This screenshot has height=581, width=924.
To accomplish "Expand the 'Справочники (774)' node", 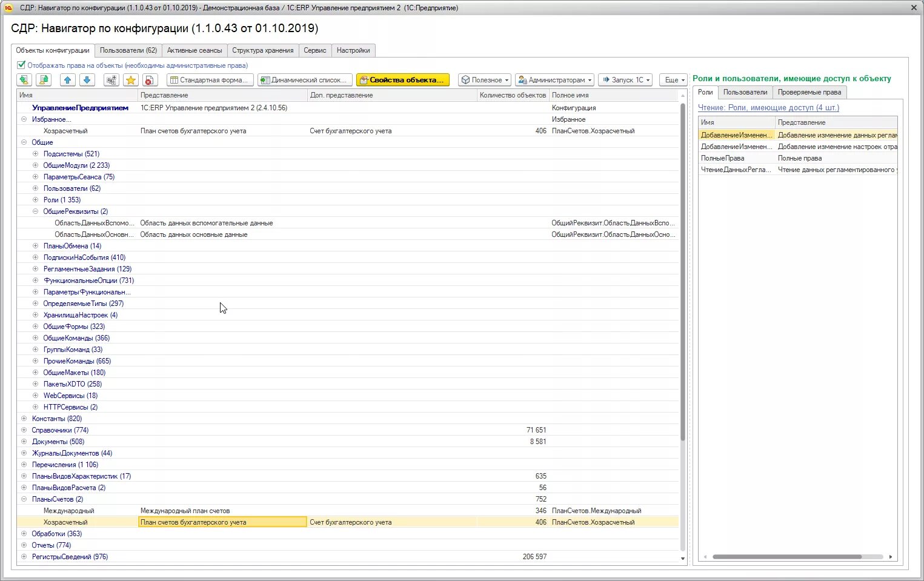I will (x=24, y=430).
